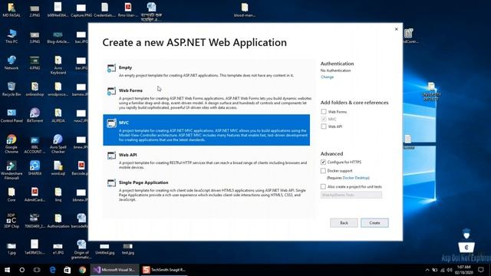Image resolution: width=491 pixels, height=276 pixels.
Task: Launch Microsoft Edge from taskbar
Action: (x=52, y=270)
